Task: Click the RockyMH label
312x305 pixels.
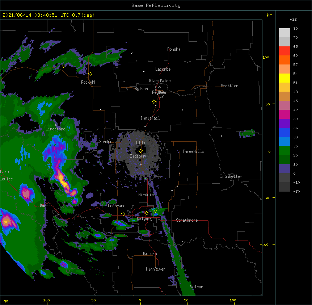Action: 89,82
